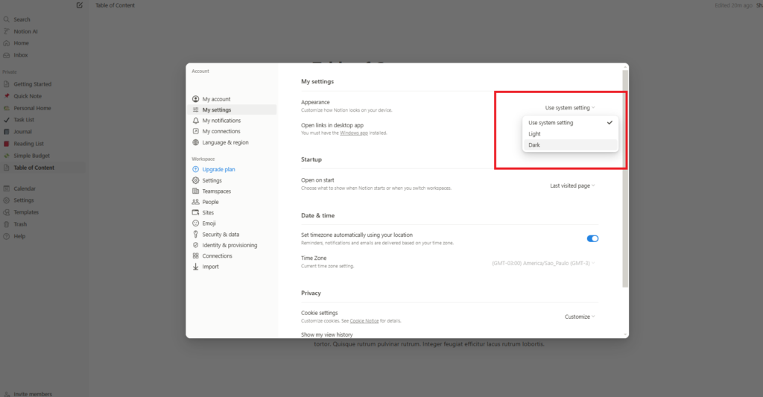763x397 pixels.
Task: Click the Notion AI icon
Action: tap(6, 31)
